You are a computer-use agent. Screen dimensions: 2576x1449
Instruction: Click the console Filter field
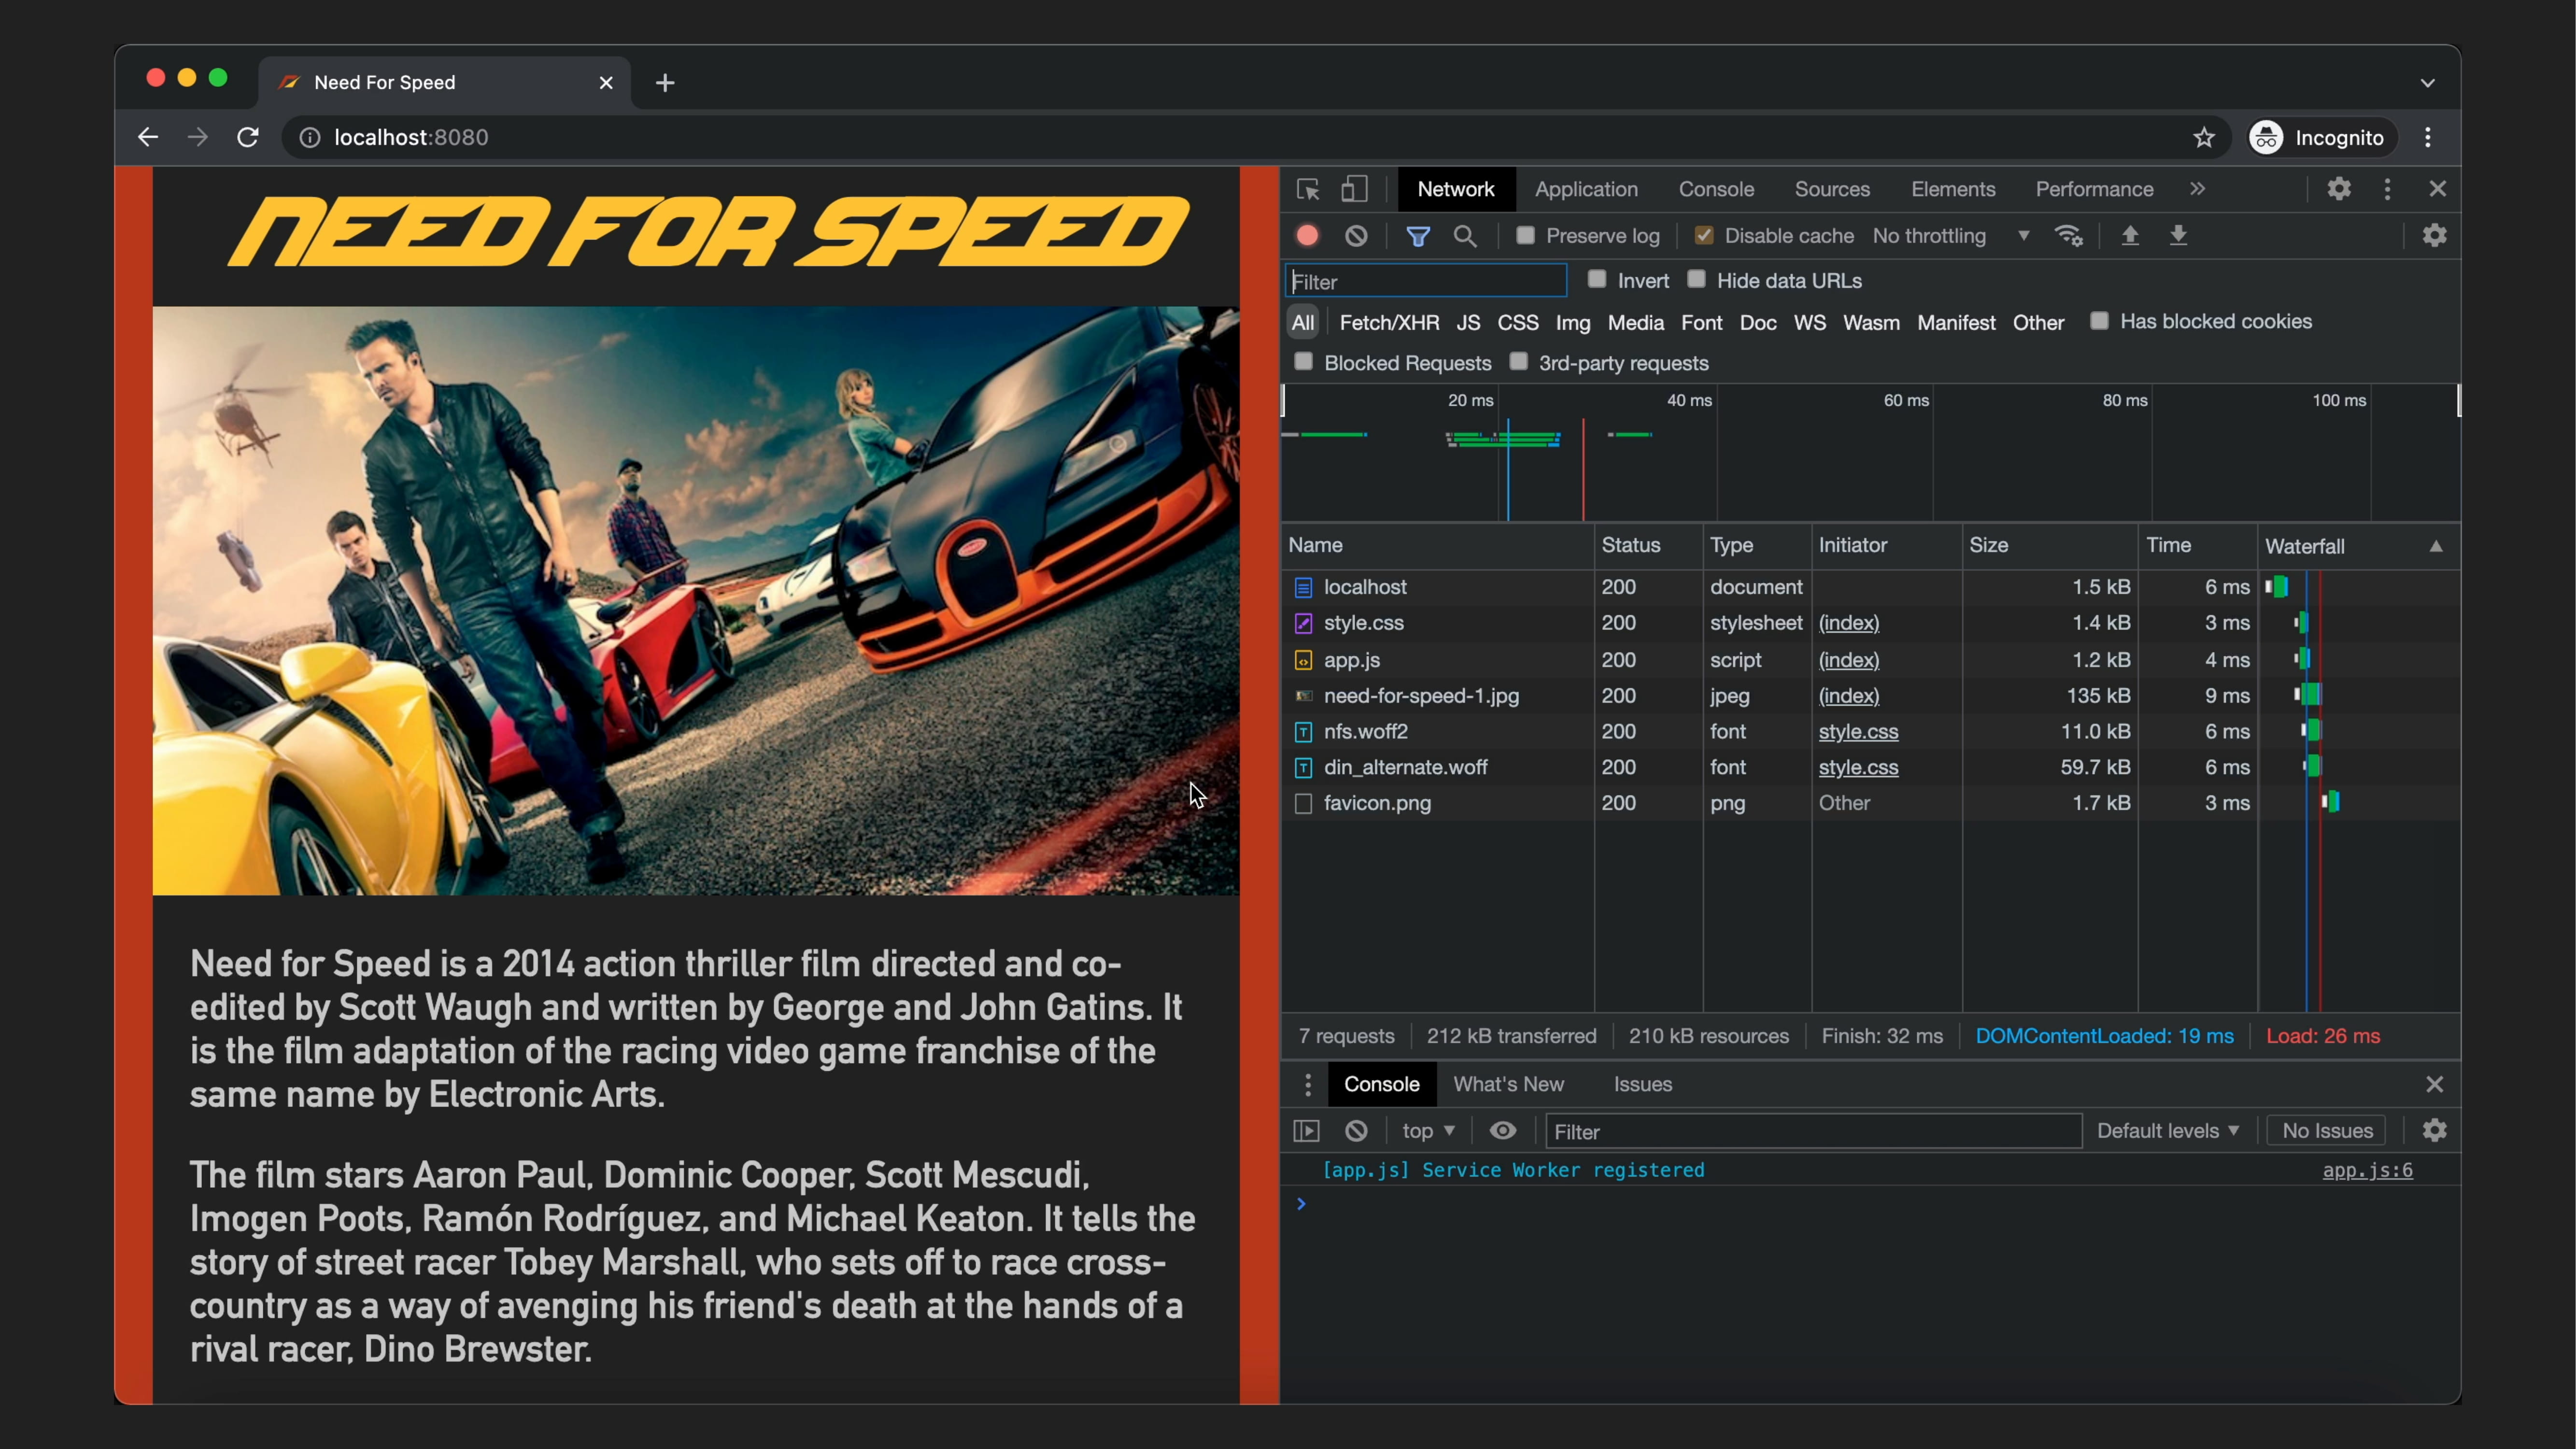tap(1813, 1131)
